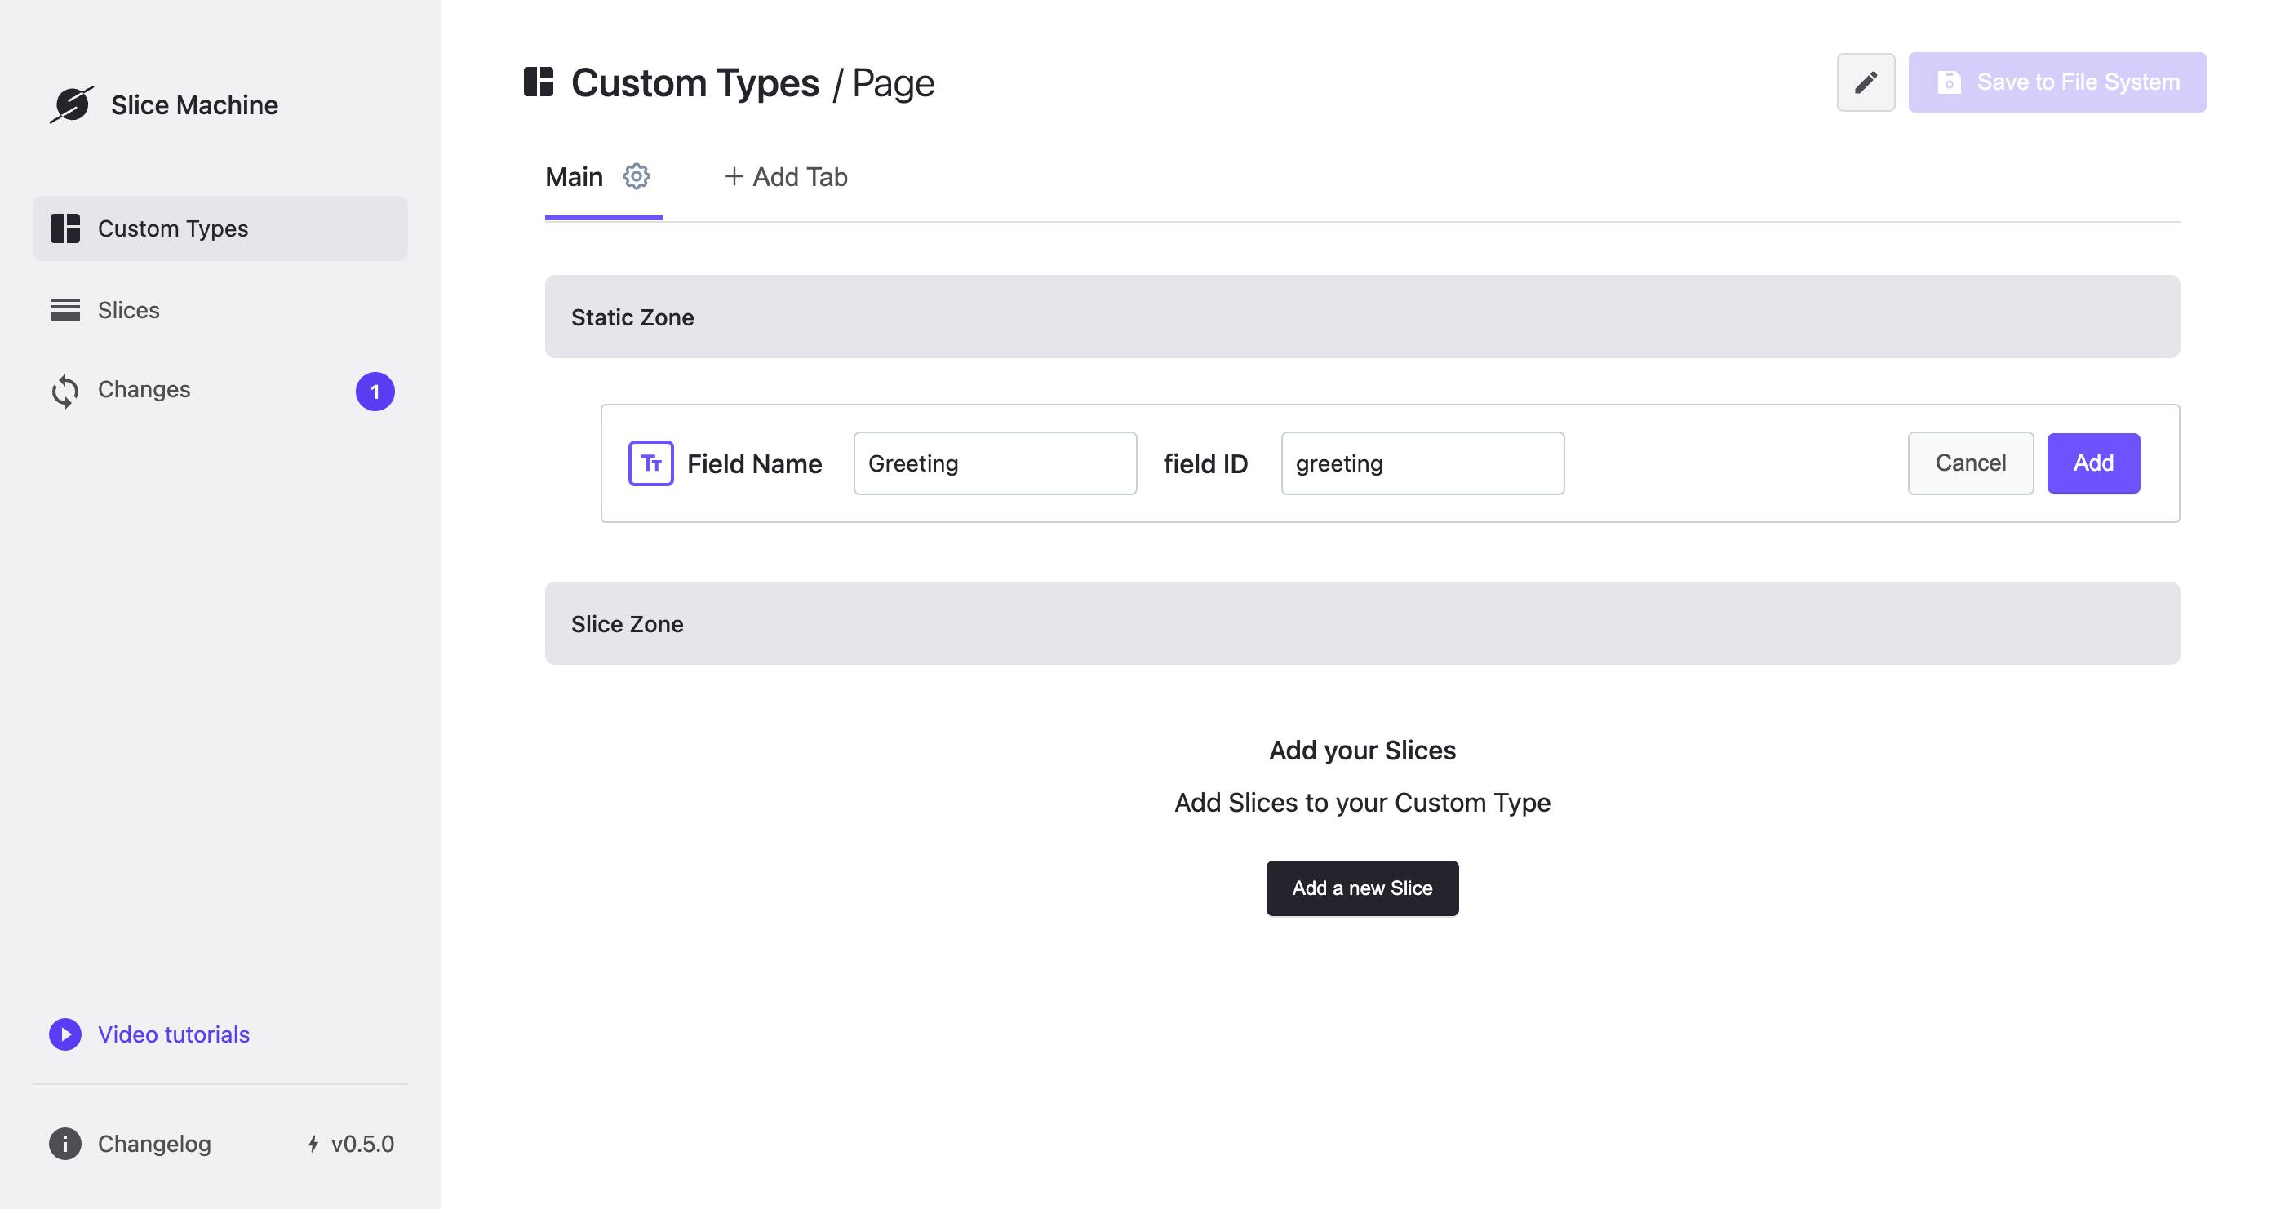Expand the Static Zone section

coord(632,317)
